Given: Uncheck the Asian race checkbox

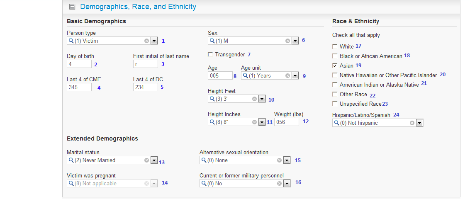Looking at the screenshot, I should [x=335, y=66].
